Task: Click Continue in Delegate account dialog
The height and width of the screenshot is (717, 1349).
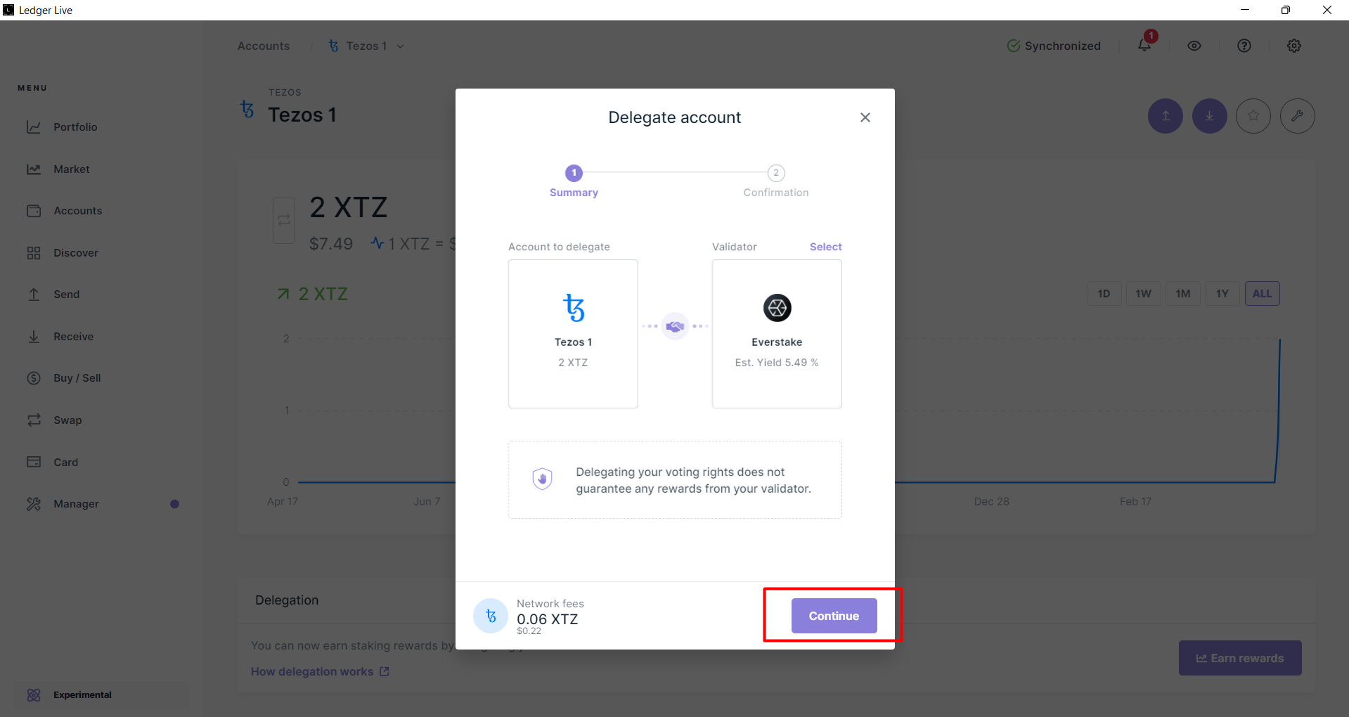Action: [x=834, y=616]
